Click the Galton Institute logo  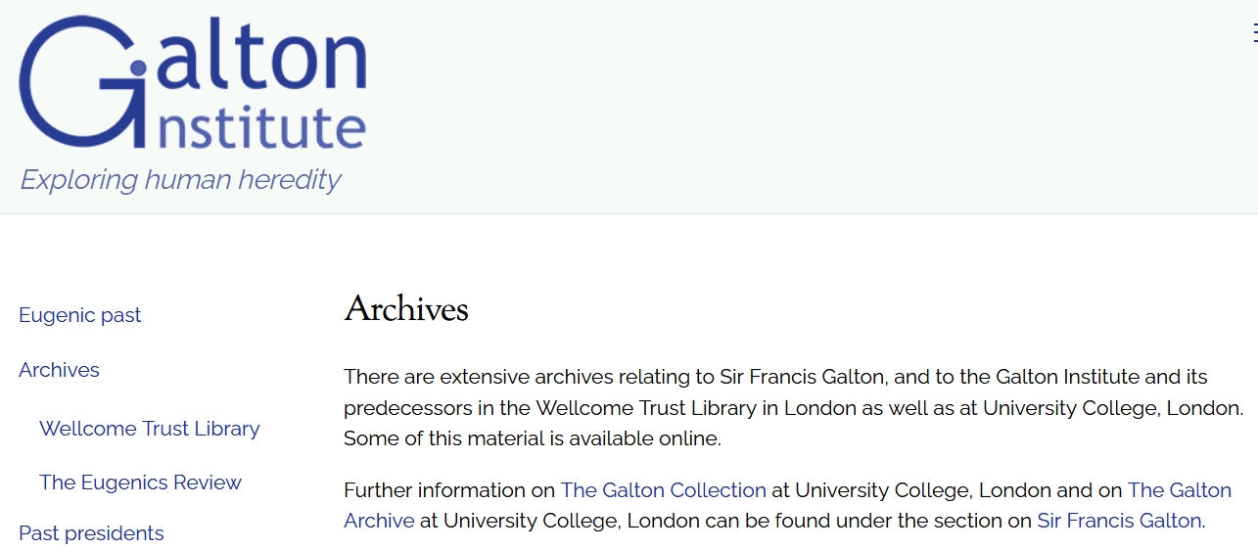(193, 82)
